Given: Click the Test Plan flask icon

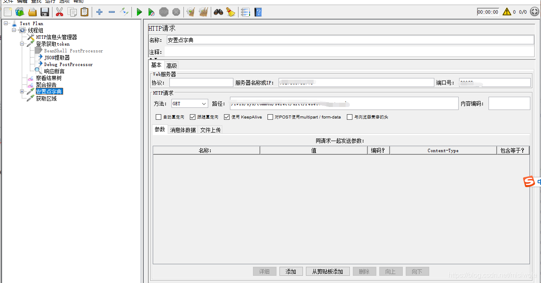Looking at the screenshot, I should (14, 23).
